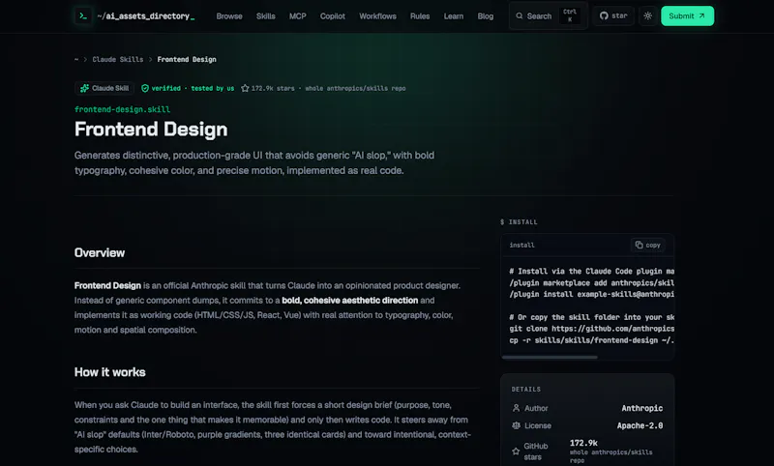Open the ai_assets_directory home link

146,16
